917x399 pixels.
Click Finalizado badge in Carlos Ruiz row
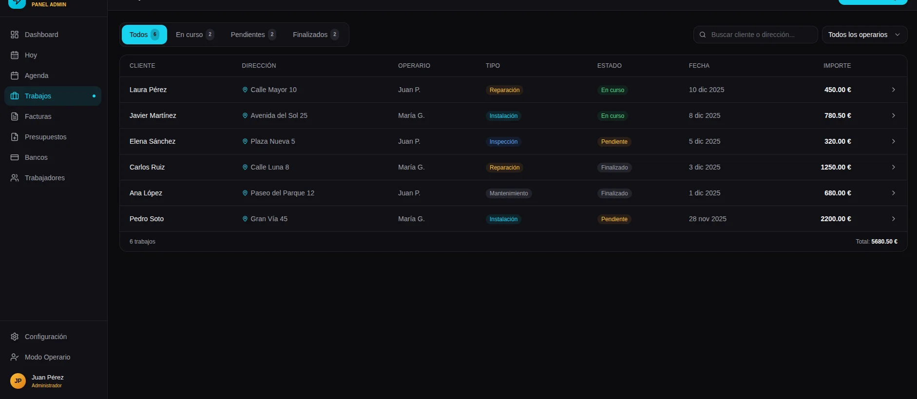pos(614,168)
